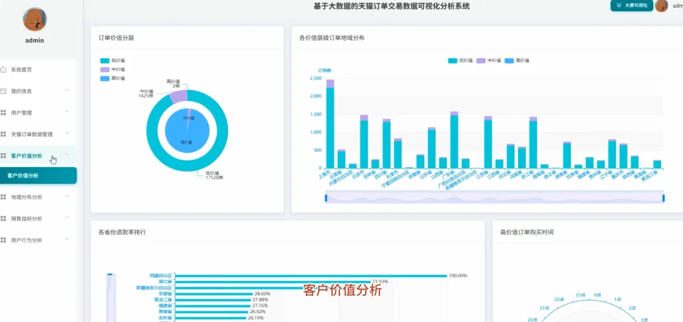Image resolution: width=683 pixels, height=322 pixels.
Task: Click the 西藏自治区 refund rate bar
Action: click(311, 275)
